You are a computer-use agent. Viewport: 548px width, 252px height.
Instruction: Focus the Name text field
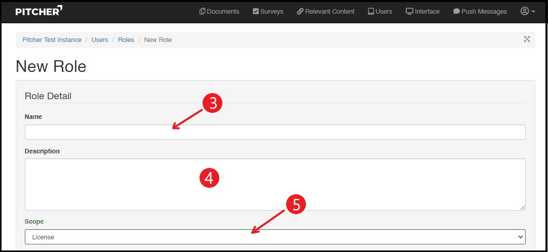point(275,132)
